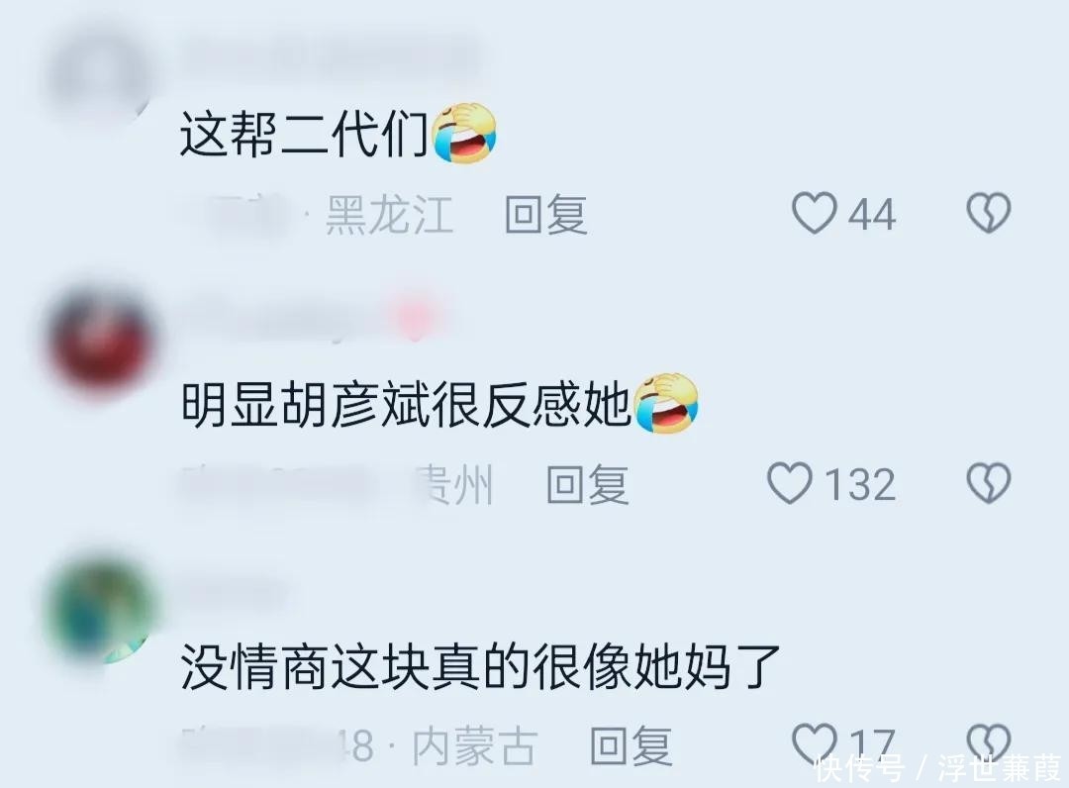
Task: Open the third commenter's green avatar
Action: point(101,609)
